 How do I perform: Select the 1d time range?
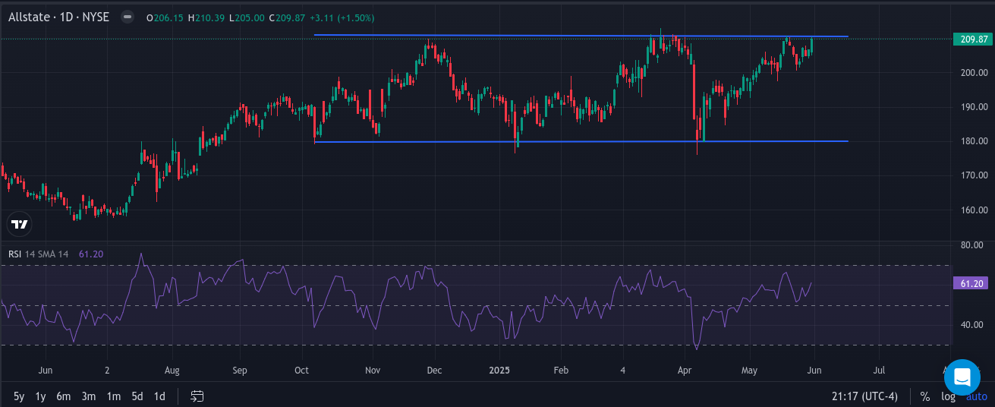point(159,396)
